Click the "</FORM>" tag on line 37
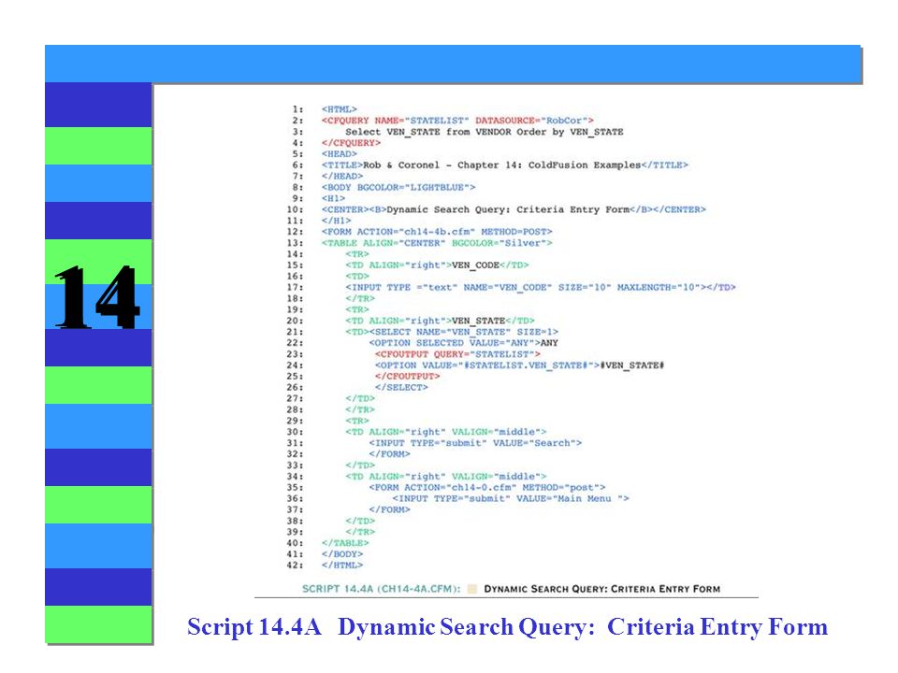 coord(389,509)
